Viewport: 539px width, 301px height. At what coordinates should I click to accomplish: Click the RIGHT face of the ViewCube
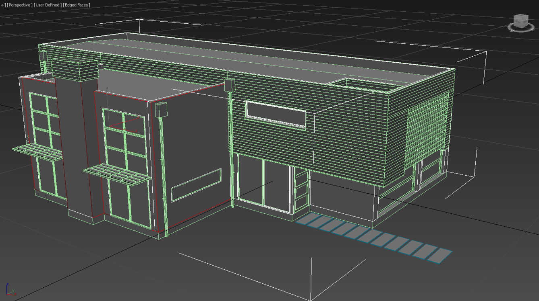tap(526, 22)
